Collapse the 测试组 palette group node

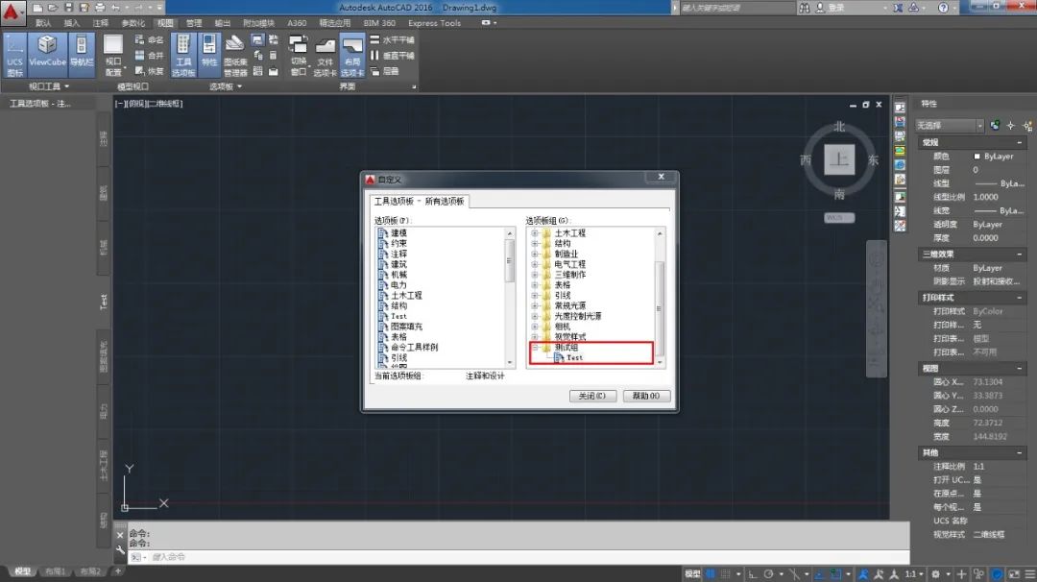536,348
